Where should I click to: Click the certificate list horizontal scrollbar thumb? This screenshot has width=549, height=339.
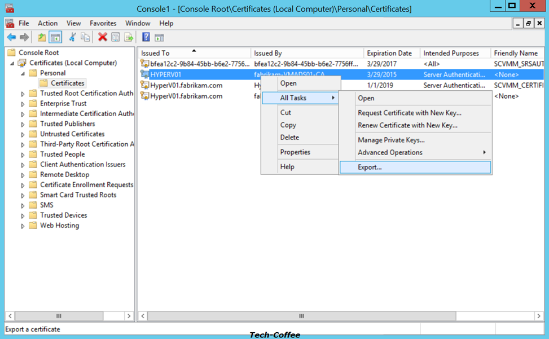(x=301, y=316)
